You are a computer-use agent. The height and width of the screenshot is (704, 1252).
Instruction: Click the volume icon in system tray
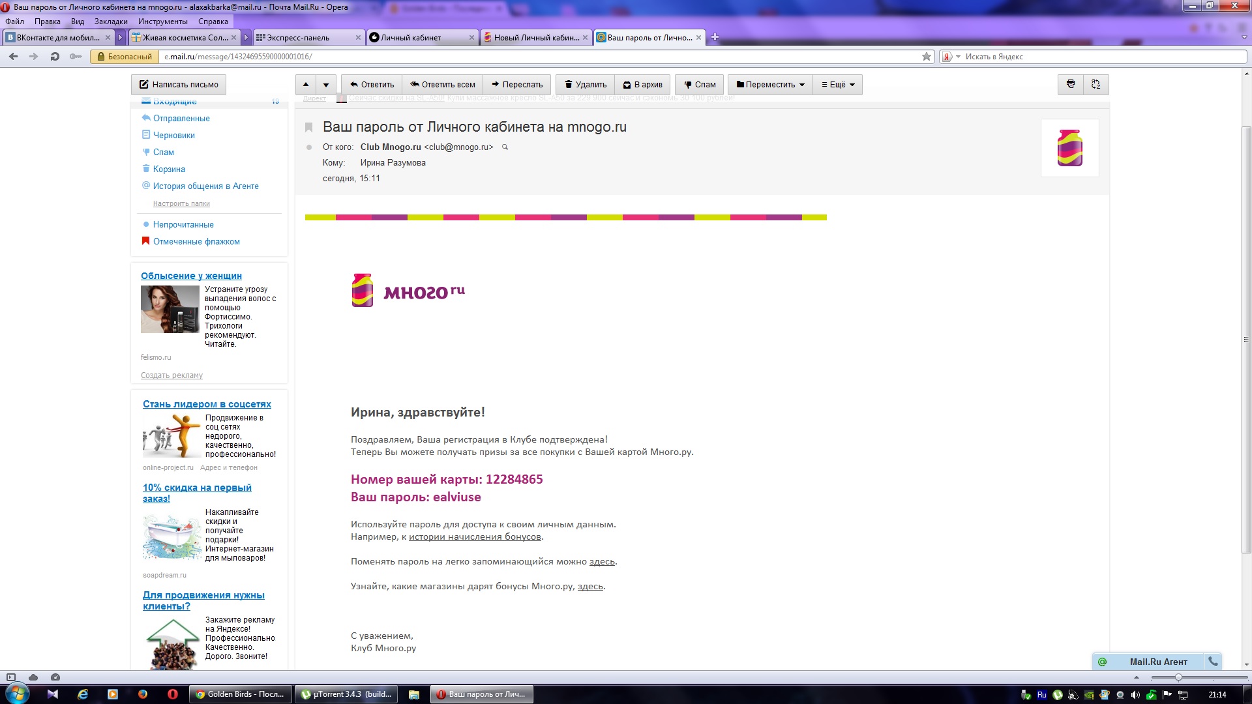1135,695
